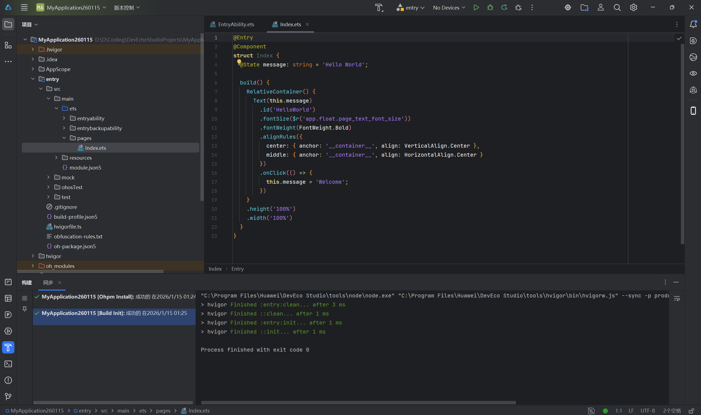This screenshot has height=415, width=701.
Task: Collapse the pages folder
Action: tap(64, 138)
